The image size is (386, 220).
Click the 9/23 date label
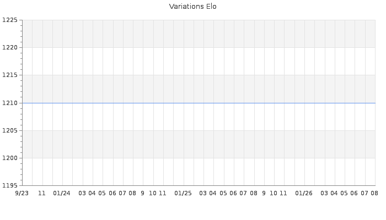point(22,194)
